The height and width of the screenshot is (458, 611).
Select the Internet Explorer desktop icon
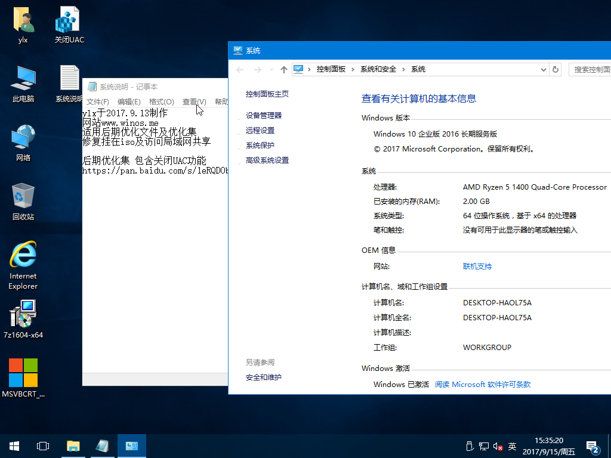(23, 256)
